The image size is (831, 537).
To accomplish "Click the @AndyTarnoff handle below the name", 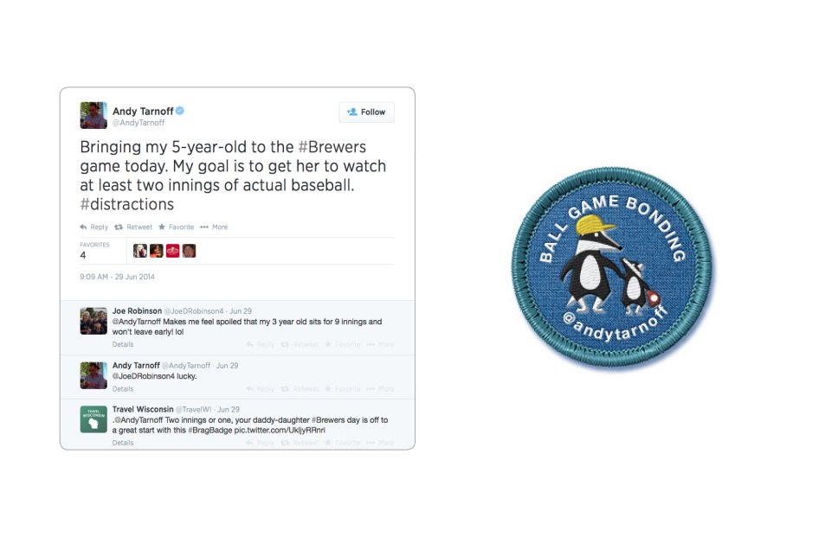I will point(138,123).
